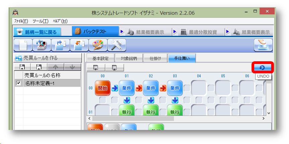This screenshot has width=289, height=144.
Task: Go back via 銘柄一覧に戻る tab
Action: click(37, 32)
